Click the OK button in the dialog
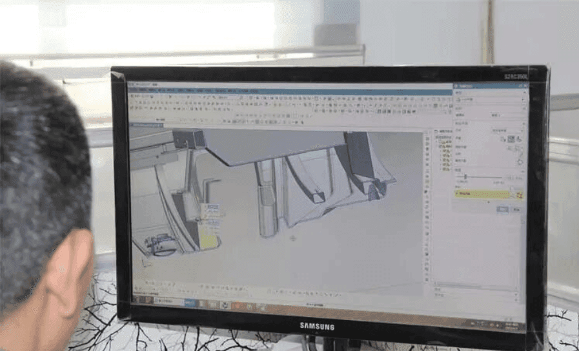The height and width of the screenshot is (351, 579). point(502,209)
